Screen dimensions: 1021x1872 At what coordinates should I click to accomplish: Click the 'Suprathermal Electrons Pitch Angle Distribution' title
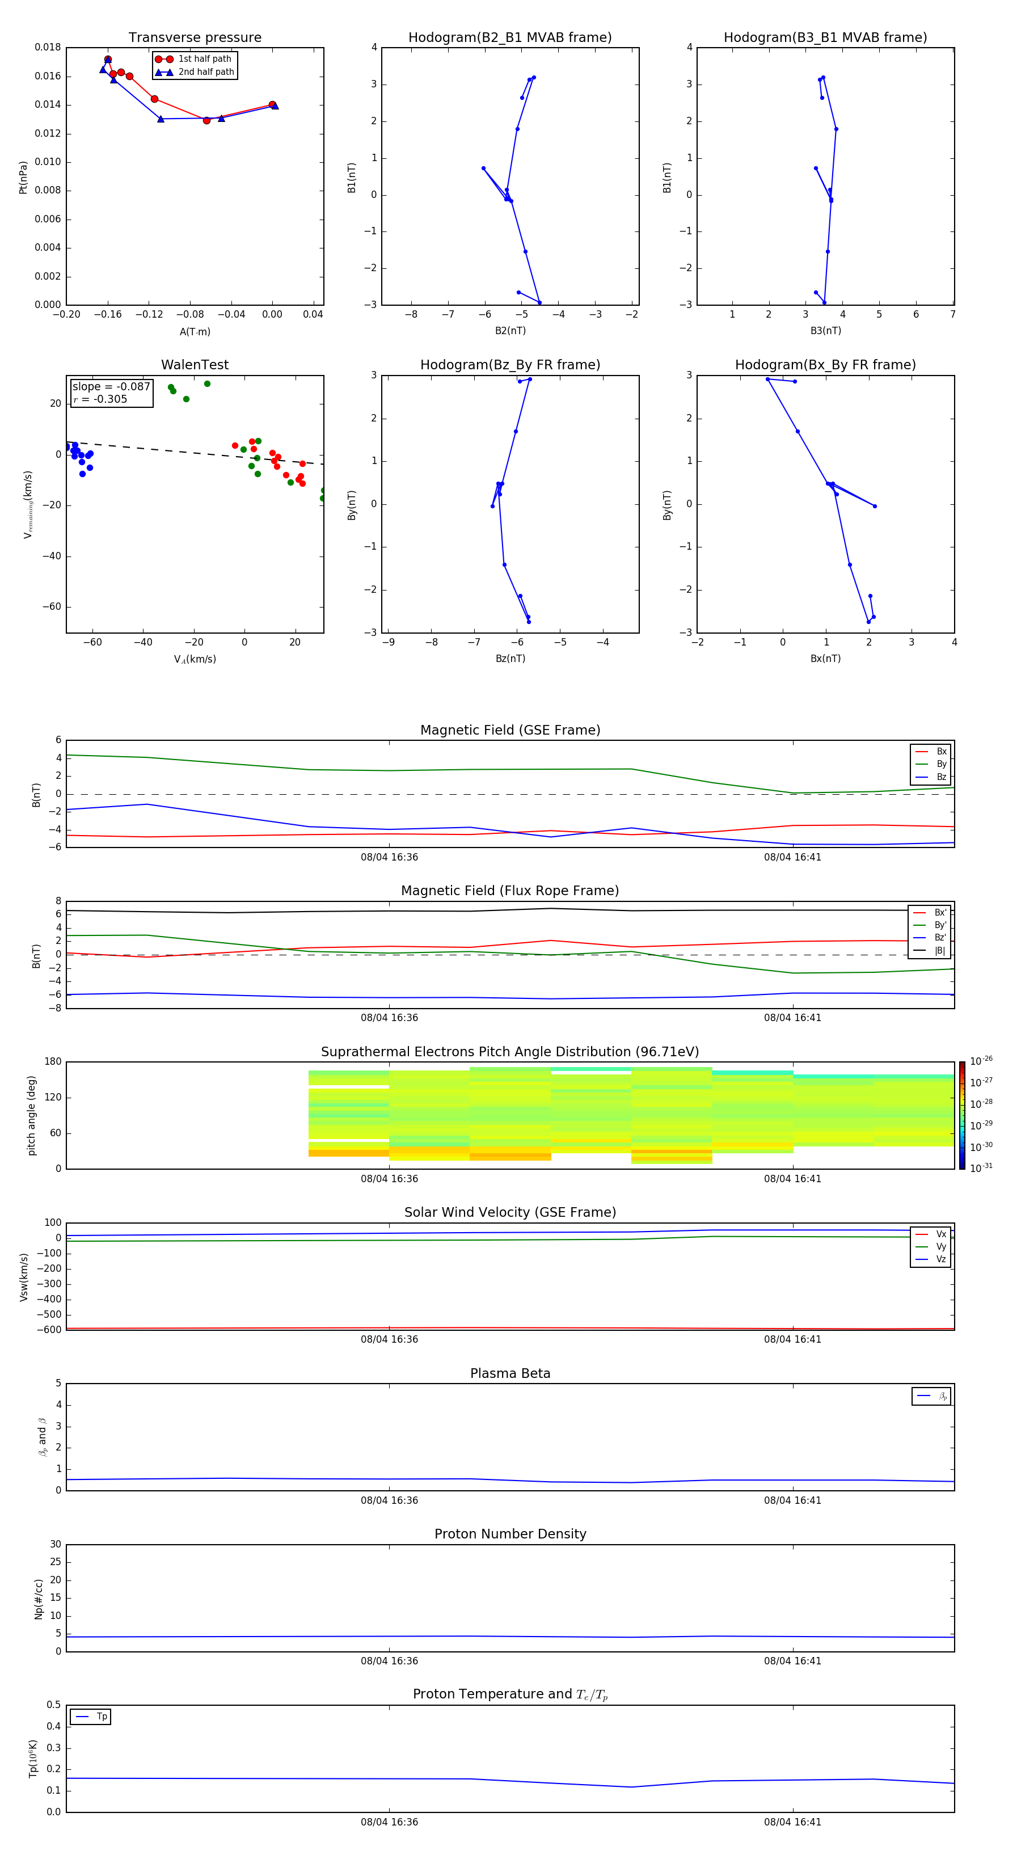click(510, 1052)
